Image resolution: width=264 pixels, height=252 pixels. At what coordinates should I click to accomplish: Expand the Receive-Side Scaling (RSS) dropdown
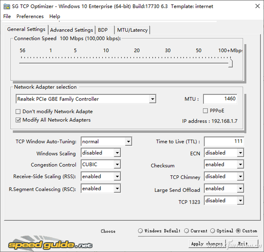117,177
